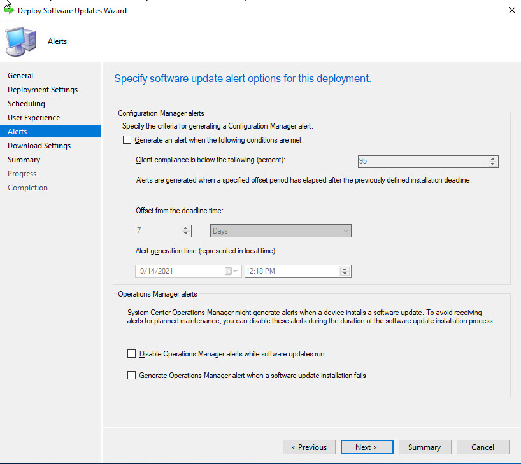Open the Deployment Settings page
This screenshot has width=521, height=464.
(43, 90)
